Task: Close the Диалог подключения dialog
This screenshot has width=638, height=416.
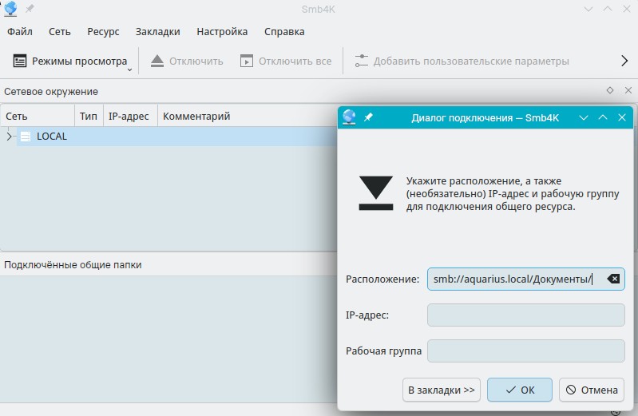Action: pos(622,117)
